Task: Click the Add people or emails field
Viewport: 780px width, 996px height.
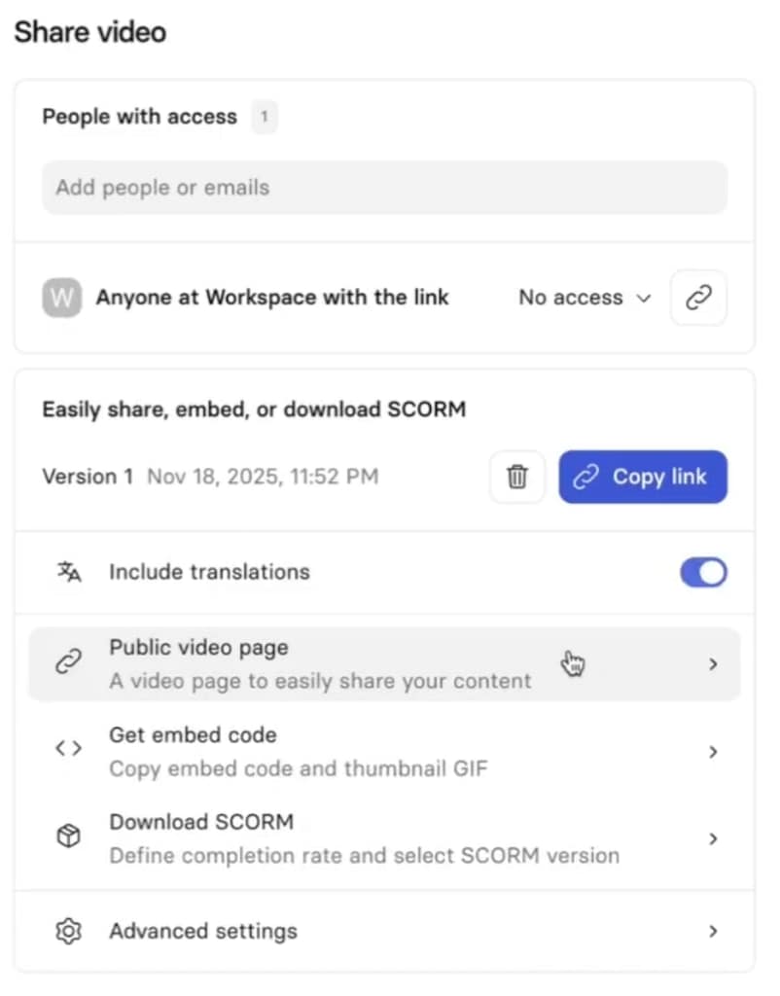Action: (x=384, y=187)
